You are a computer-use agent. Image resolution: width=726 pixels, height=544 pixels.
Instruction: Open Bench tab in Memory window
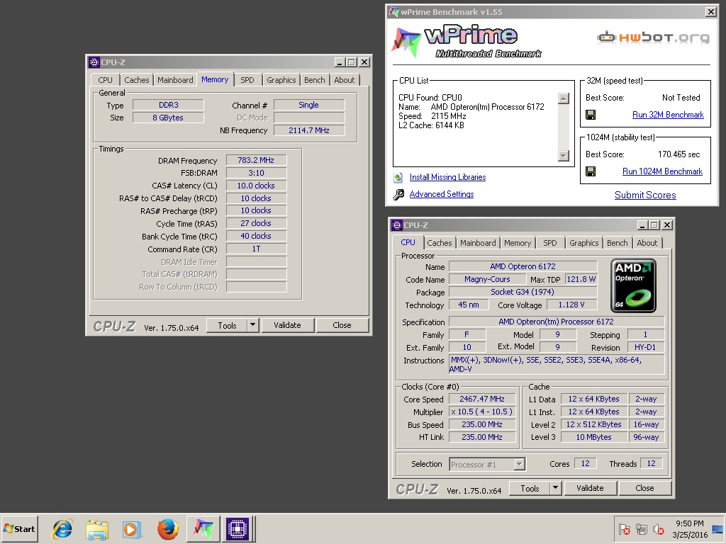314,80
